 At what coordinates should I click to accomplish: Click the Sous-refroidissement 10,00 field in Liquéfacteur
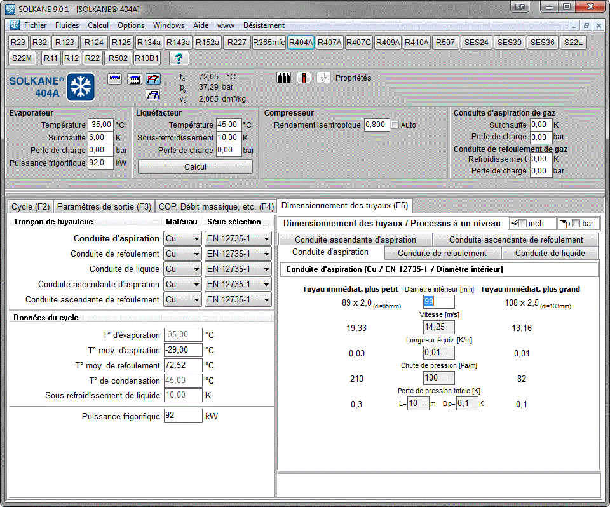click(x=229, y=137)
